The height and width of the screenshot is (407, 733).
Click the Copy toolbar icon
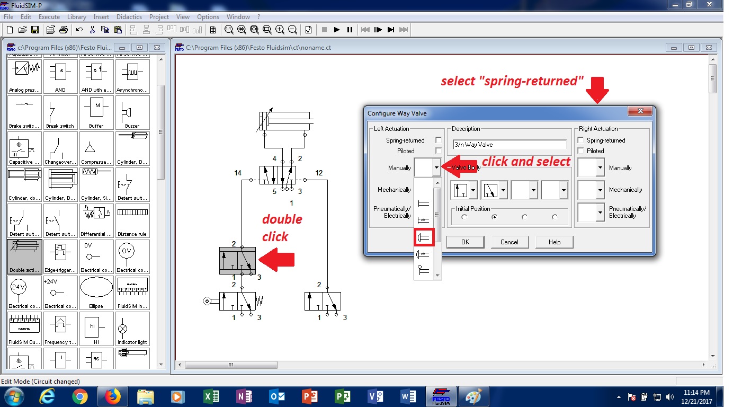tap(105, 30)
